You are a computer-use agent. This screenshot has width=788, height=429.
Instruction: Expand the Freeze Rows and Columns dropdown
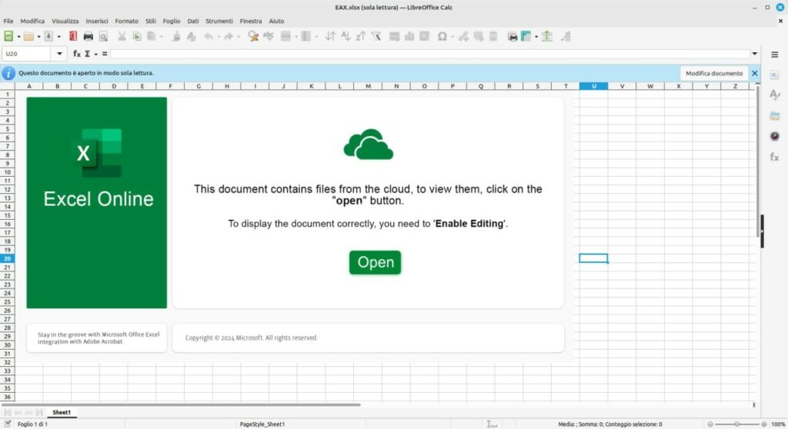click(536, 37)
